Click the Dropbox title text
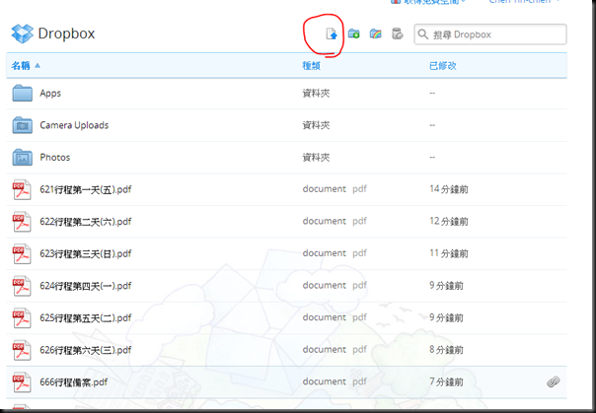 tap(66, 34)
